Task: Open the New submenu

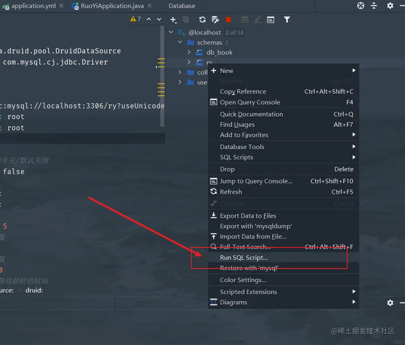Action: (x=283, y=71)
